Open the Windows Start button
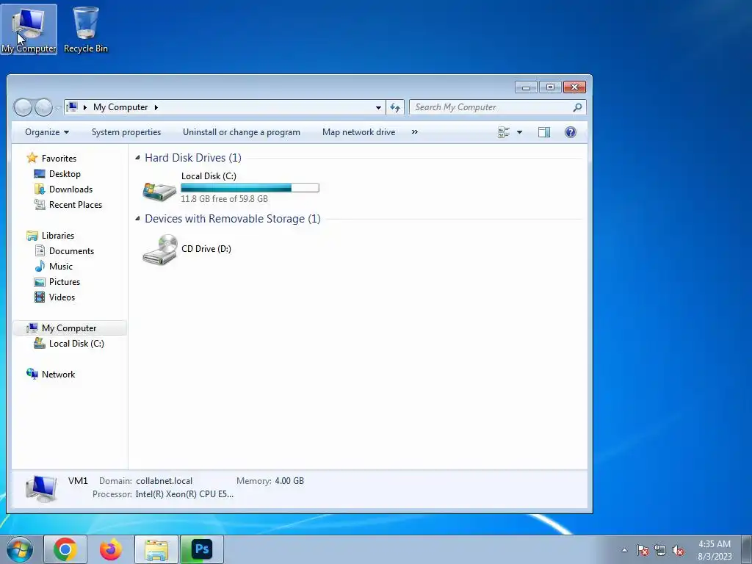Viewport: 752px width, 564px height. (20, 549)
